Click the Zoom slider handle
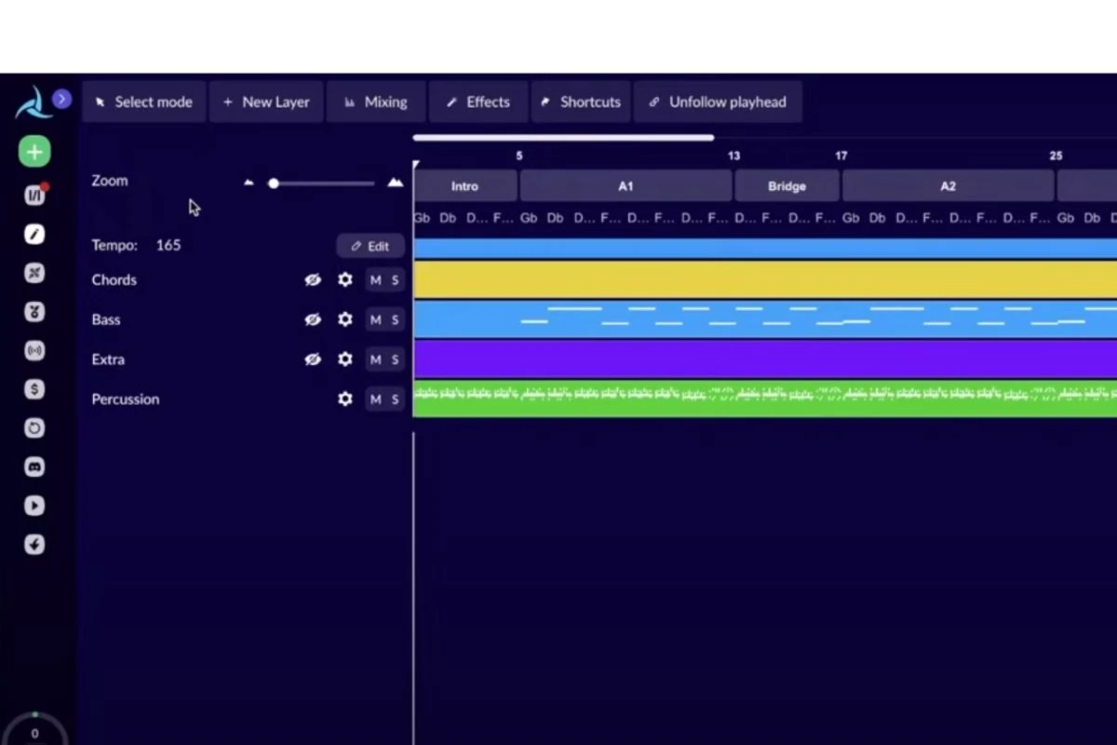The width and height of the screenshot is (1117, 745). pos(274,183)
